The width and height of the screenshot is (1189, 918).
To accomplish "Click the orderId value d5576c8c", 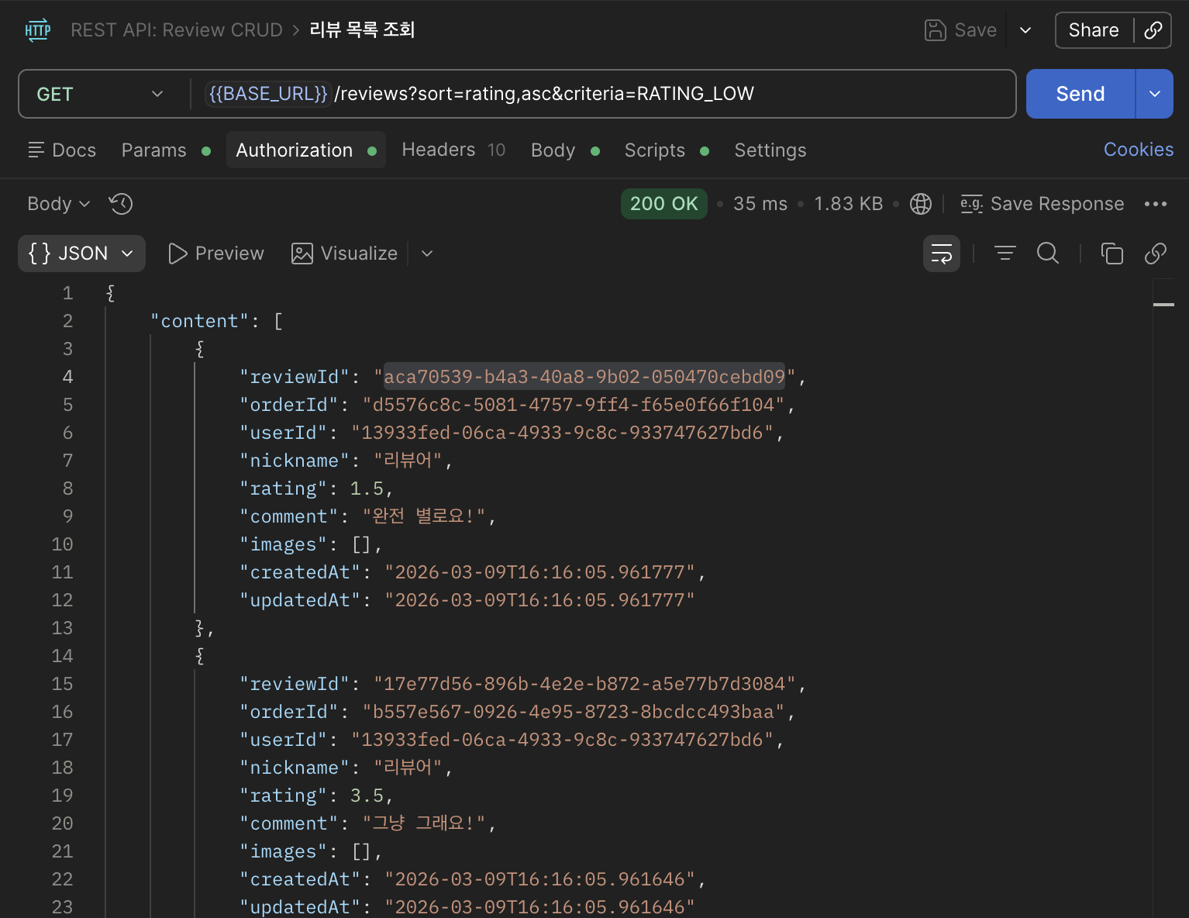I will (574, 405).
